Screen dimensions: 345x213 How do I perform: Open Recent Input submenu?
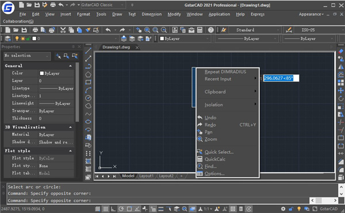click(228, 79)
